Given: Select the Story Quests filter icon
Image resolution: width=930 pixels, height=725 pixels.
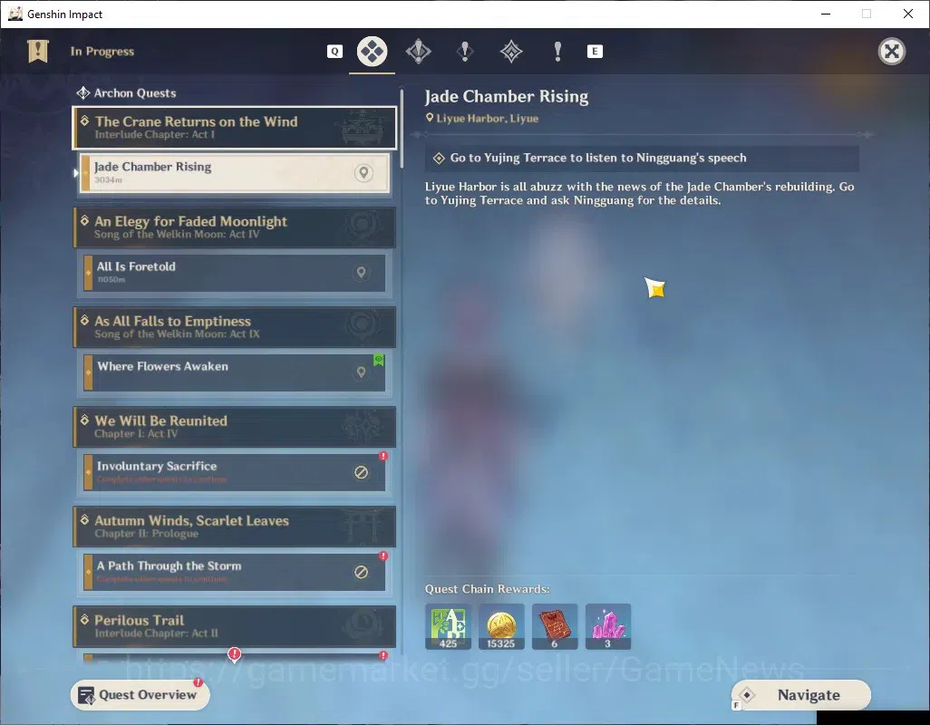Looking at the screenshot, I should point(464,52).
